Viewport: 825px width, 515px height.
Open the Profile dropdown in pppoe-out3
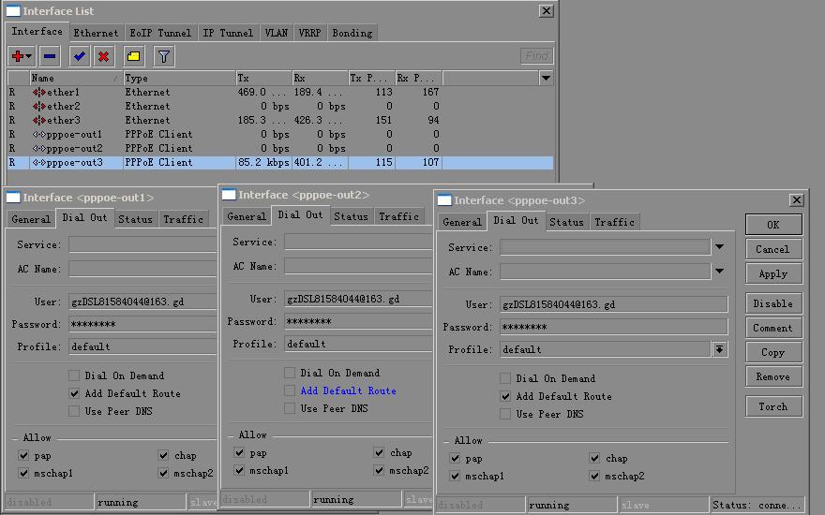point(719,349)
